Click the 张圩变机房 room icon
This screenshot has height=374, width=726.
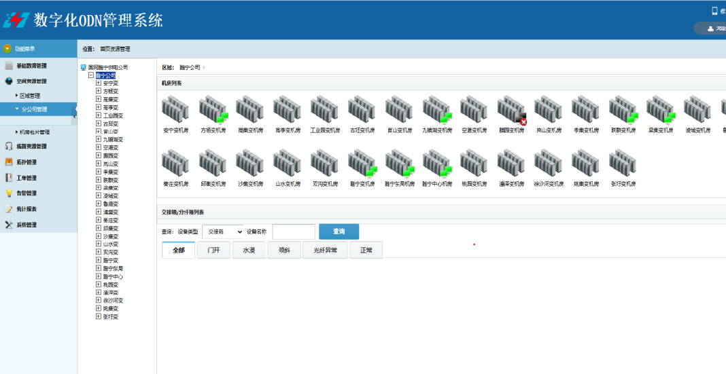(622, 164)
